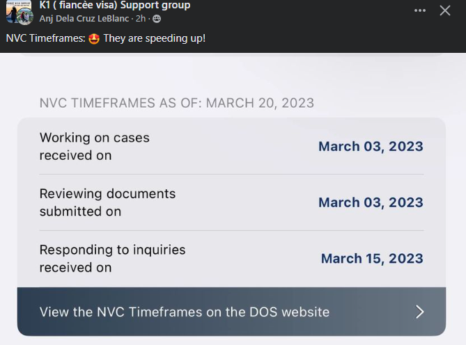Open the post's 2h timestamp link
The image size is (466, 345).
coord(141,19)
